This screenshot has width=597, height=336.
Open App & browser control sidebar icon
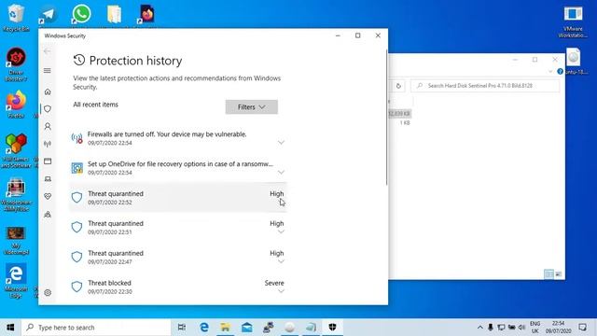click(x=48, y=161)
